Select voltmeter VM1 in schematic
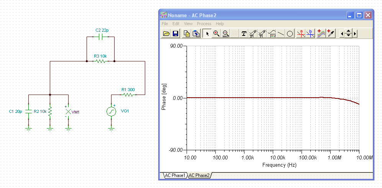This screenshot has width=382, height=188. 69,111
